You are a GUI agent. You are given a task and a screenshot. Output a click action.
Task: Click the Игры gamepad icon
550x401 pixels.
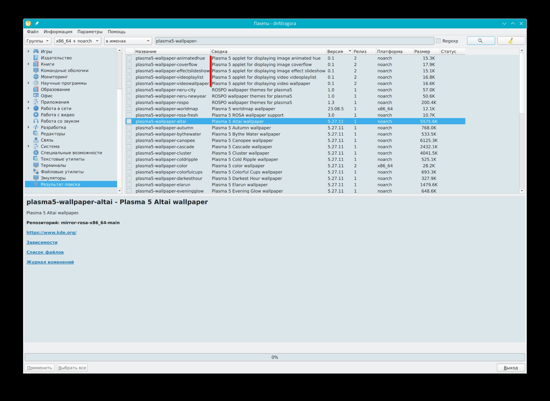(36, 51)
